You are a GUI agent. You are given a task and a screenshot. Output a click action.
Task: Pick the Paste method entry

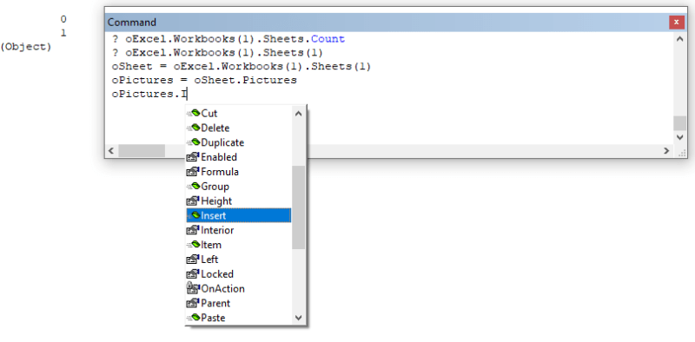point(238,318)
